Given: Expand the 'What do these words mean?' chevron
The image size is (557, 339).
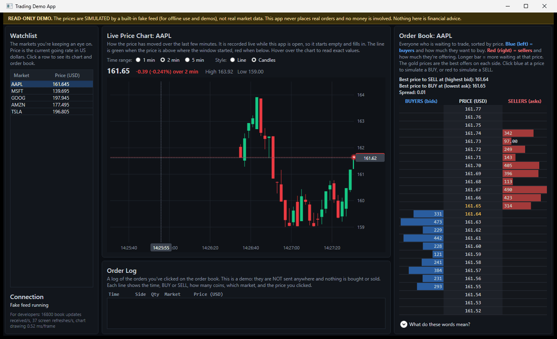Looking at the screenshot, I should [x=404, y=324].
